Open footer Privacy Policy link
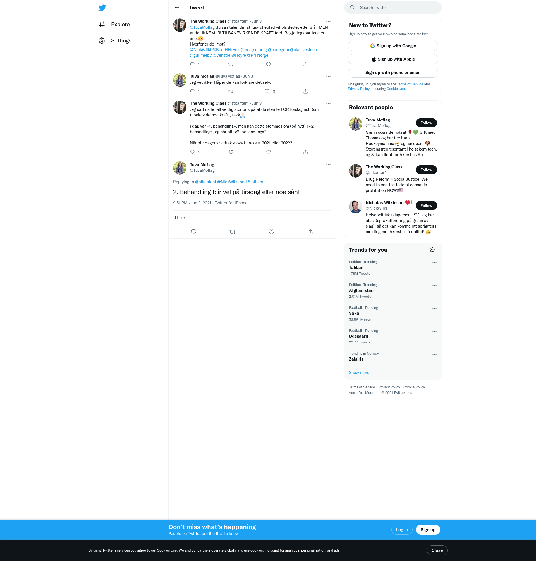 [389, 388]
